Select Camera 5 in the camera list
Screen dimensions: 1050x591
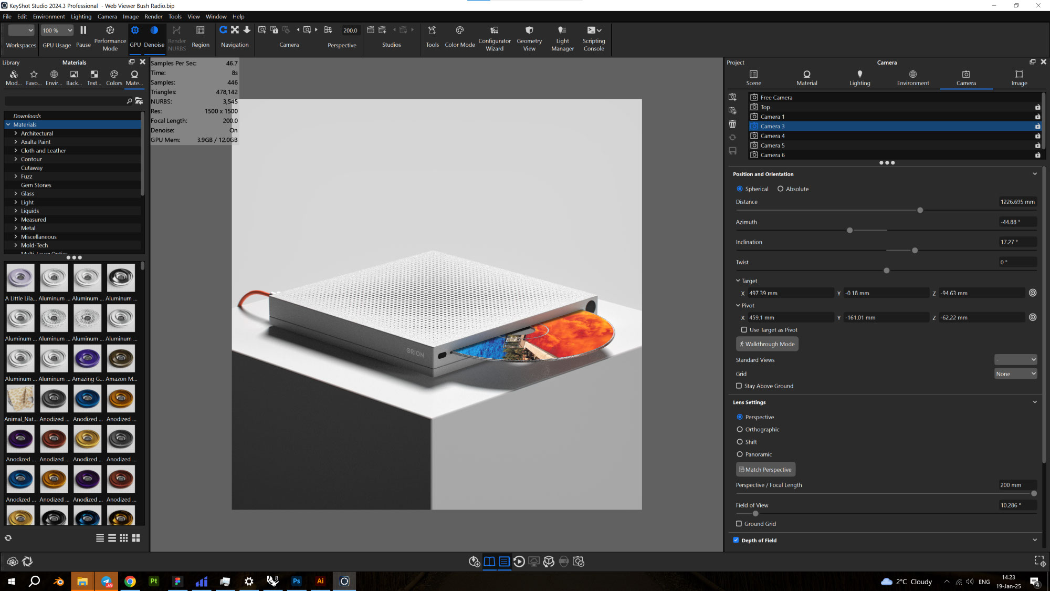[772, 146]
